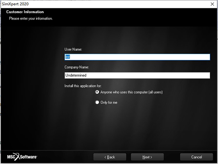Click the 'Company Name:' label

coord(77,67)
